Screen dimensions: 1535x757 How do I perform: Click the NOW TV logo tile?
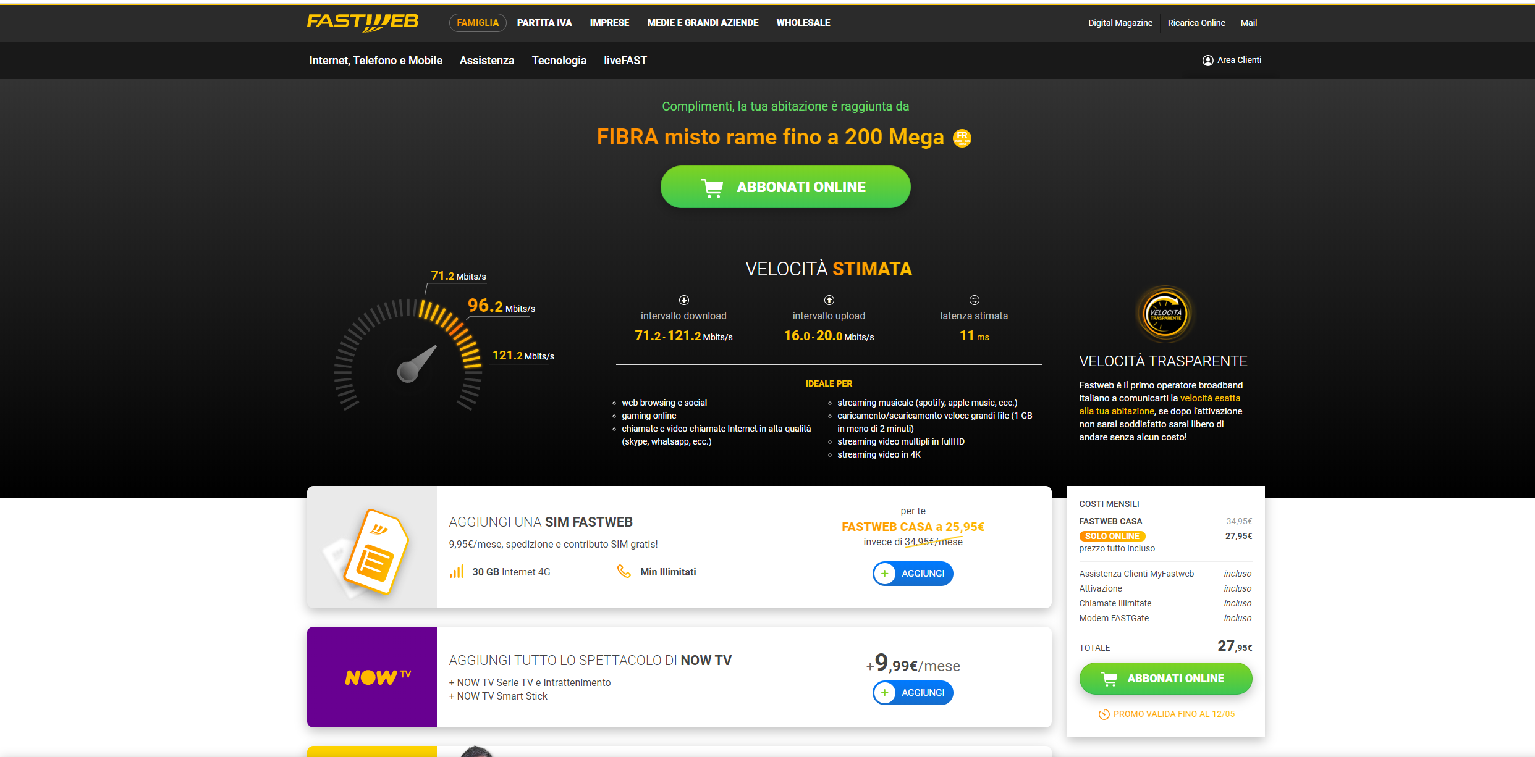pos(372,677)
